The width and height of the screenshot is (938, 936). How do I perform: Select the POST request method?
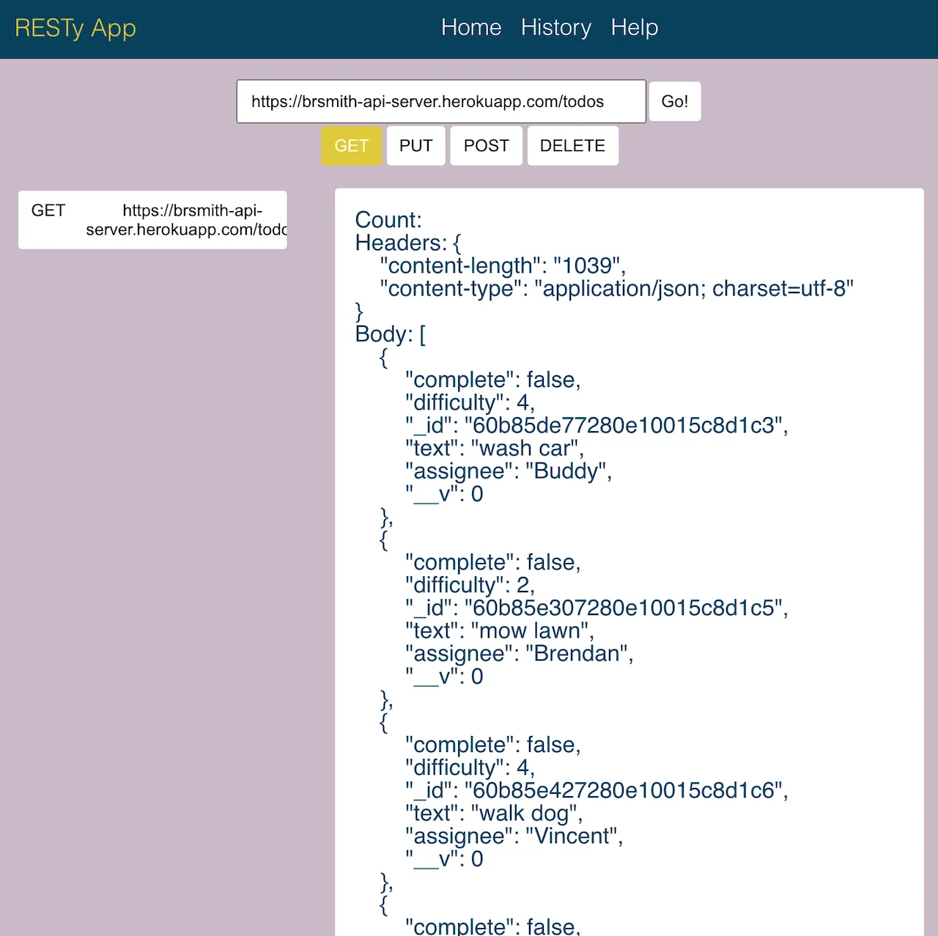[x=486, y=145]
